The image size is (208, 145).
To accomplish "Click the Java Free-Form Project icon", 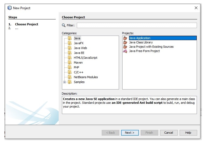I will (125, 51).
